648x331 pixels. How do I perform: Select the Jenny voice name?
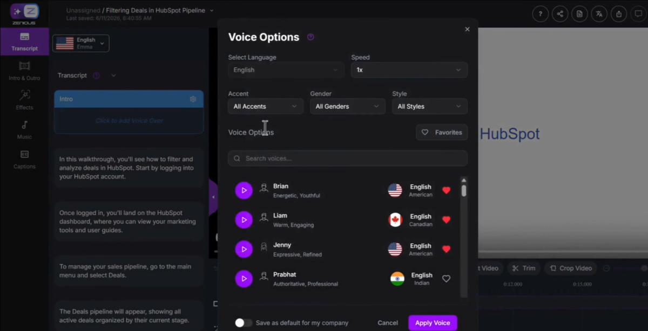pos(282,245)
